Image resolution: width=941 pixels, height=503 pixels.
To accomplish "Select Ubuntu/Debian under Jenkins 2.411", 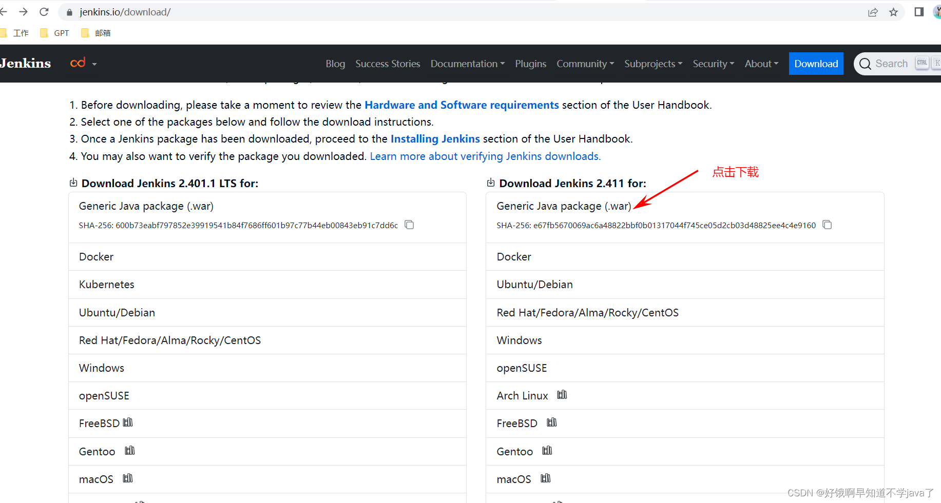I will (x=685, y=285).
